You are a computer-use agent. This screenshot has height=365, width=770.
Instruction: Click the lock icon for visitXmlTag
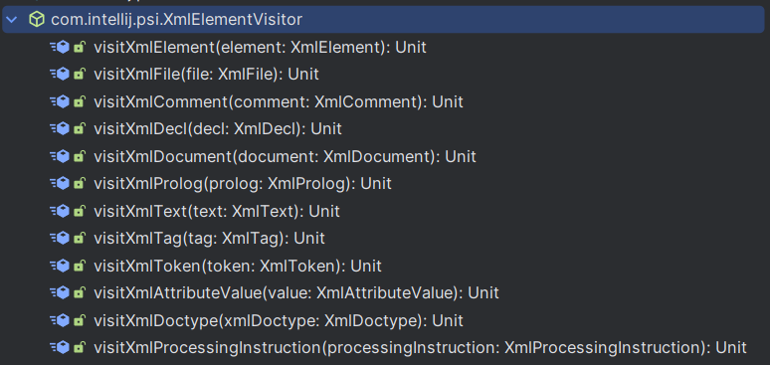coord(79,239)
